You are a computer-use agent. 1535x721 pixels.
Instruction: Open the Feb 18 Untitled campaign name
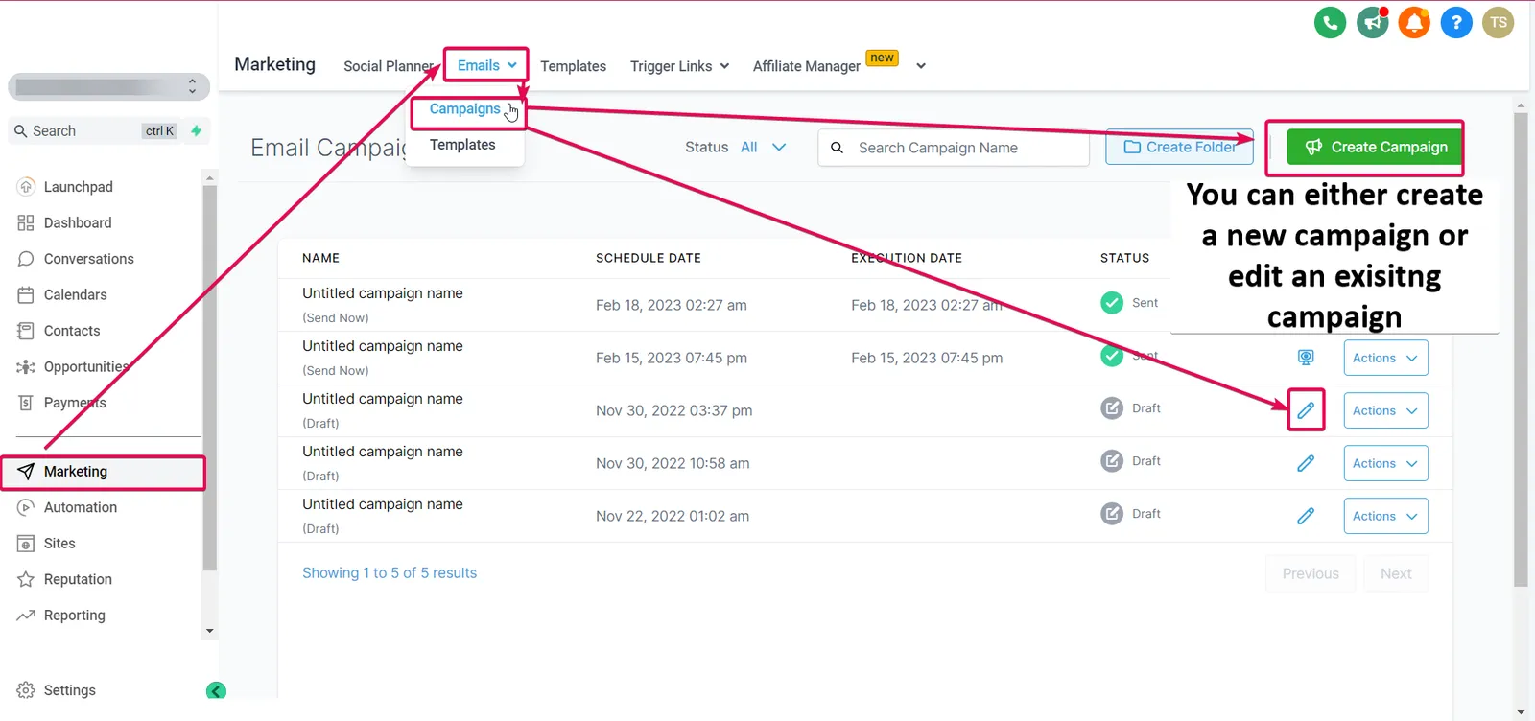(x=383, y=293)
